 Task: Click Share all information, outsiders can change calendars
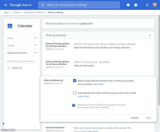(102, 48)
